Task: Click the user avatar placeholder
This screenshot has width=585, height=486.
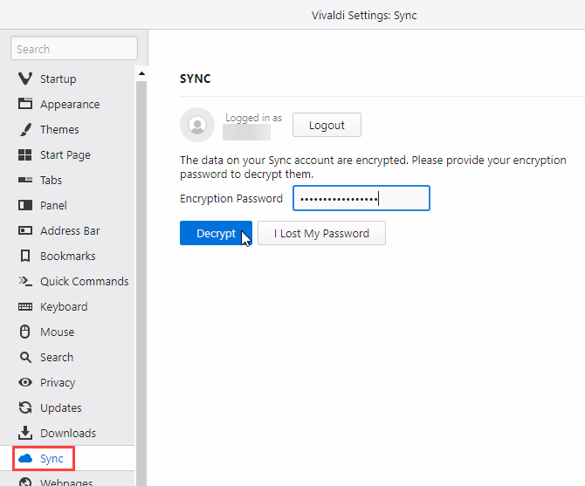Action: coord(197,125)
